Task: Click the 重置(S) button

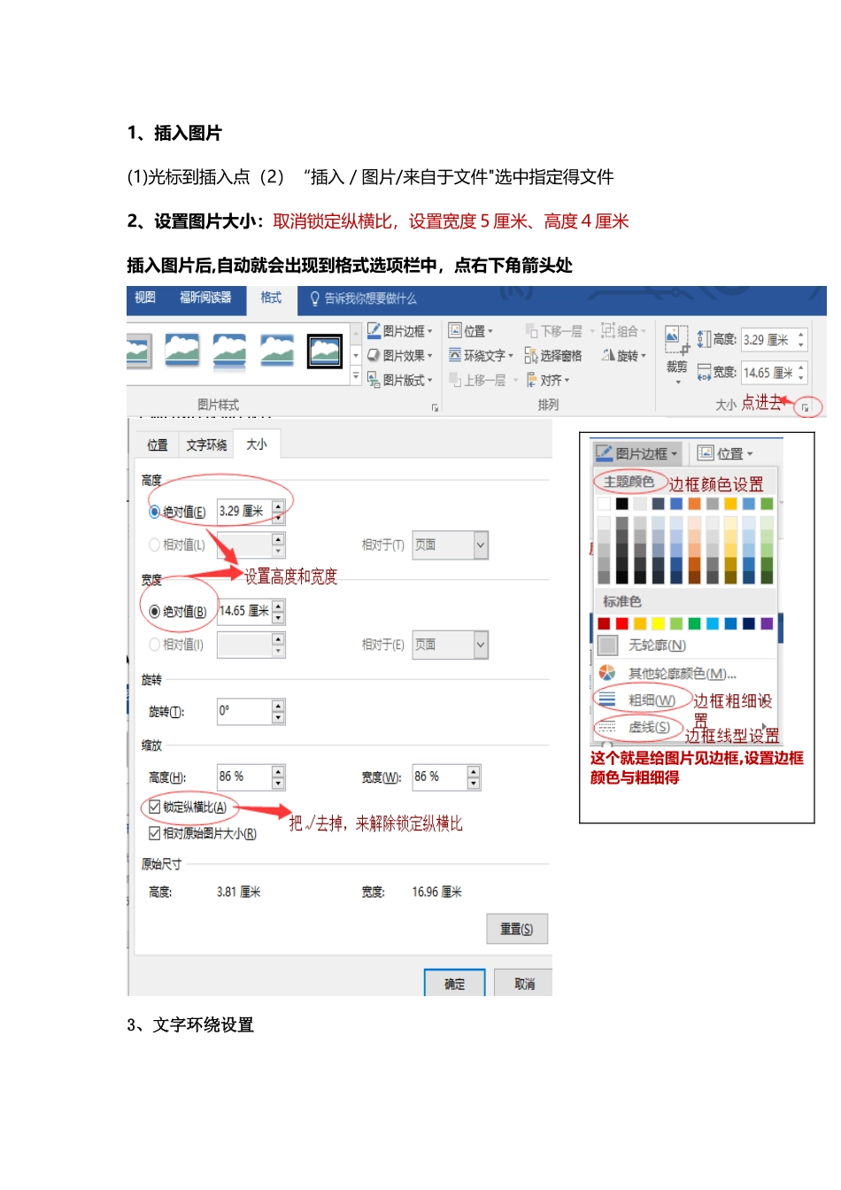Action: (x=517, y=929)
